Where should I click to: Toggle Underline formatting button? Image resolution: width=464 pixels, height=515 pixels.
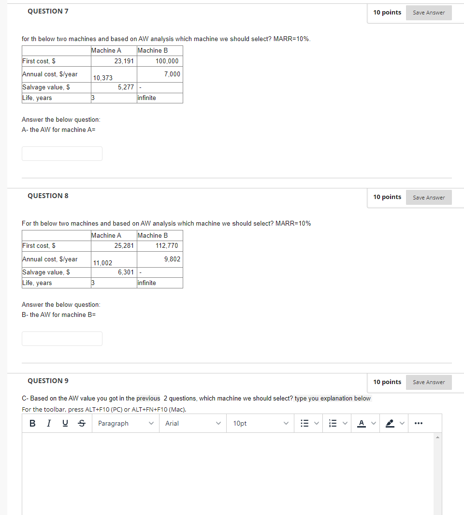65,423
